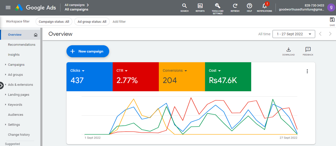The width and height of the screenshot is (336, 146).
Task: Open Tools and Settings wrench
Action: [x=218, y=6]
